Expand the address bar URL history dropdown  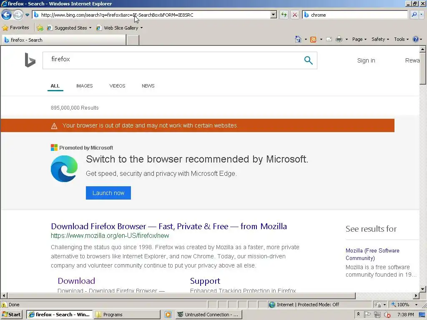[274, 15]
